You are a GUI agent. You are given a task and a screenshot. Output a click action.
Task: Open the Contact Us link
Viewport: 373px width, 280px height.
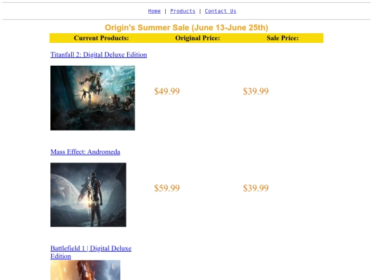(220, 11)
